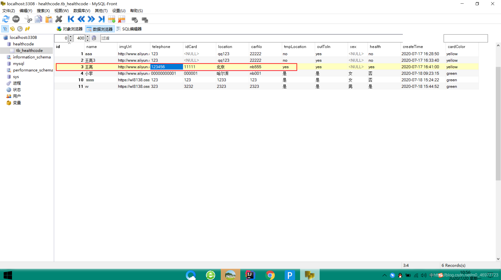
Task: Sort by createTime column header
Action: coord(423,46)
